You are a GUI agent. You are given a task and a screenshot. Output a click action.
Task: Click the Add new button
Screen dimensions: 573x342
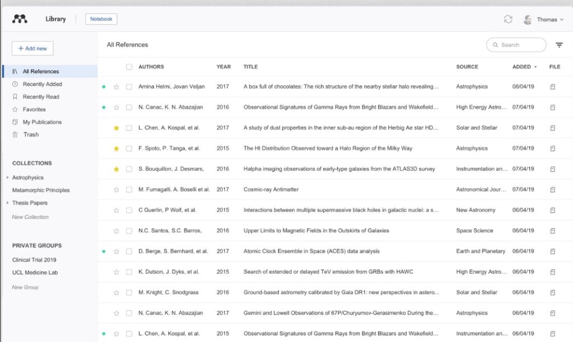tap(32, 49)
